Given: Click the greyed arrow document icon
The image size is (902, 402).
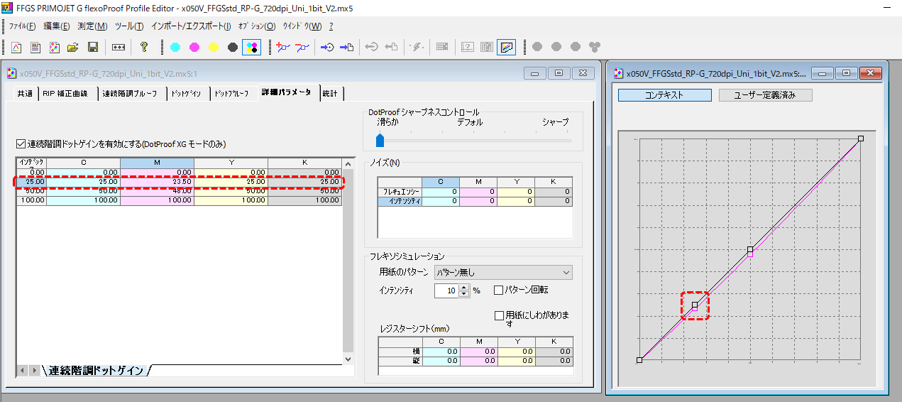Looking at the screenshot, I should click(x=390, y=47).
